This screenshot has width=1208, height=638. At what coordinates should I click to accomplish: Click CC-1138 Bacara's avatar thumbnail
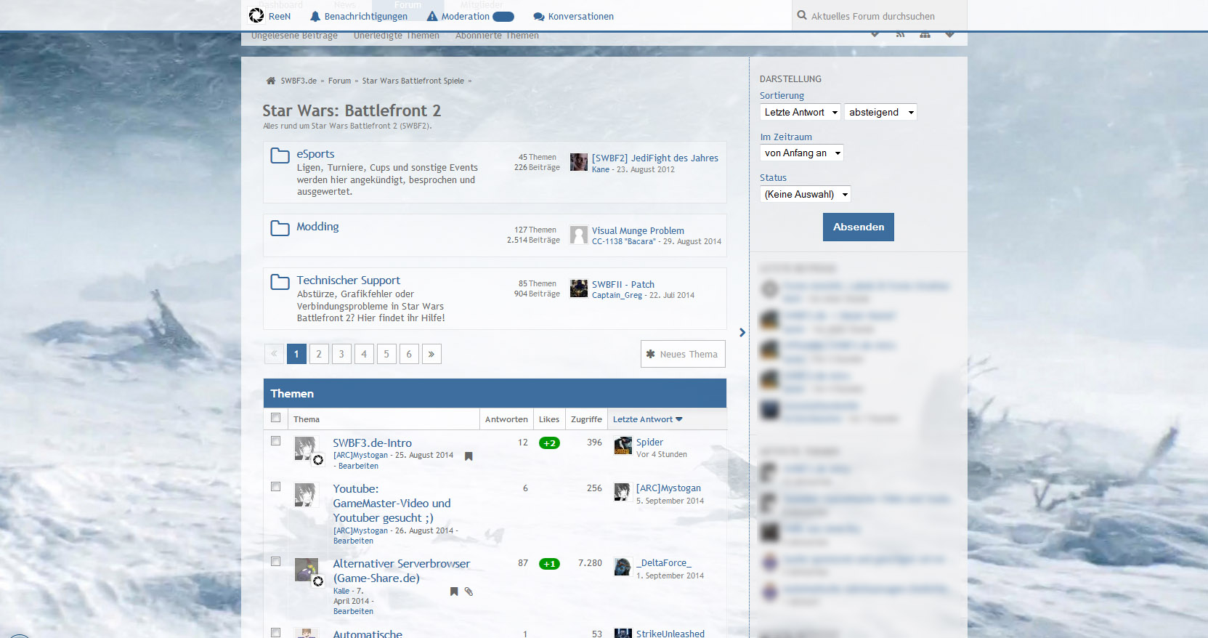pos(579,234)
